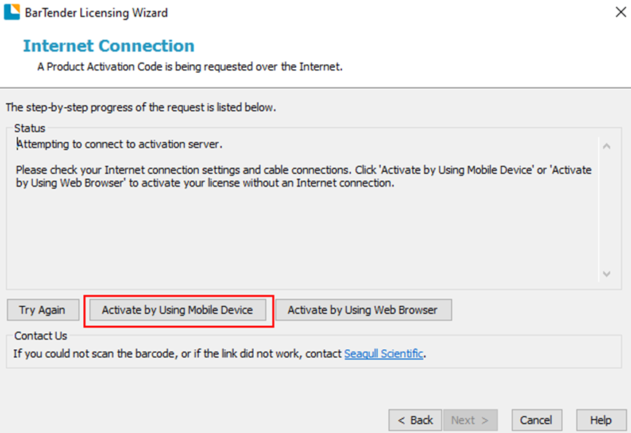Cancel the licensing wizard
The image size is (631, 433).
tap(536, 420)
